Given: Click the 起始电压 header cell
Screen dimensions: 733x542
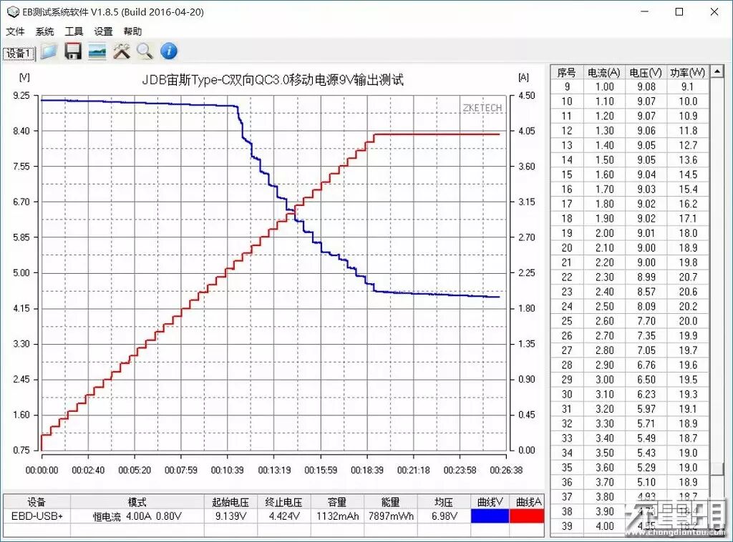Looking at the screenshot, I should 231,502.
